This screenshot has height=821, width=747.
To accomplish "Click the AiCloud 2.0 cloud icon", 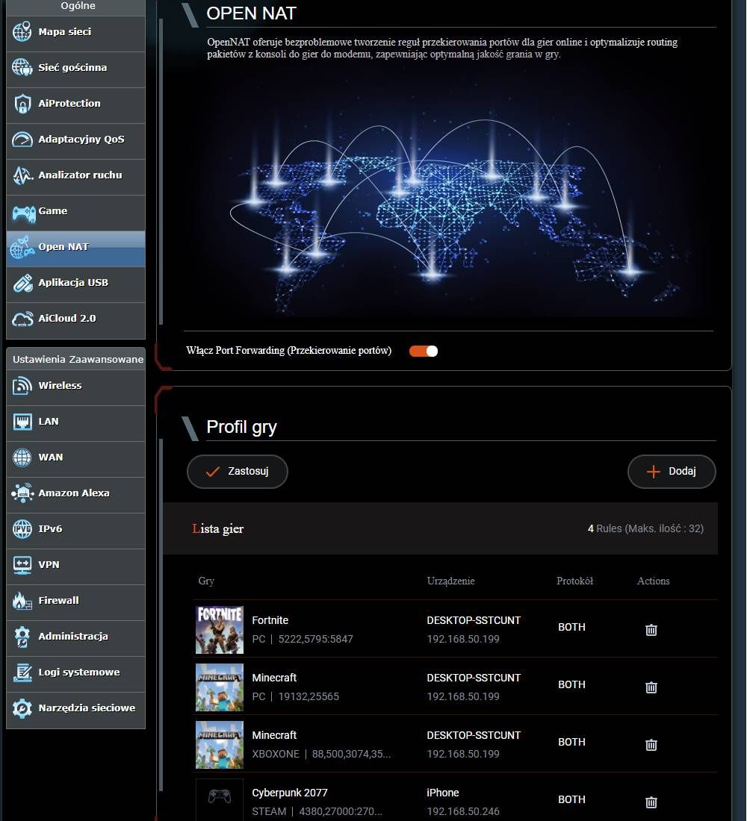I will [x=22, y=319].
